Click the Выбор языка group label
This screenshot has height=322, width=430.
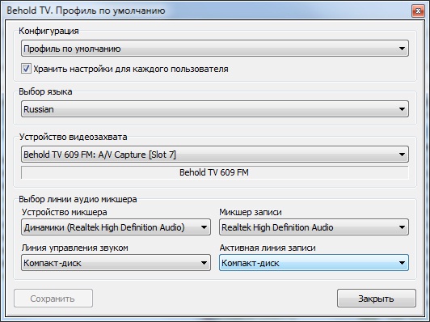click(45, 91)
